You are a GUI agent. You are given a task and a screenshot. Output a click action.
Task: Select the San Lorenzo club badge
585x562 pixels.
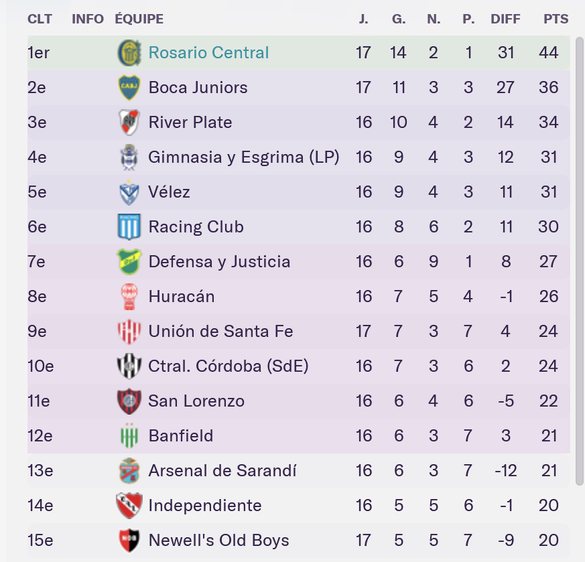pyautogui.click(x=129, y=401)
